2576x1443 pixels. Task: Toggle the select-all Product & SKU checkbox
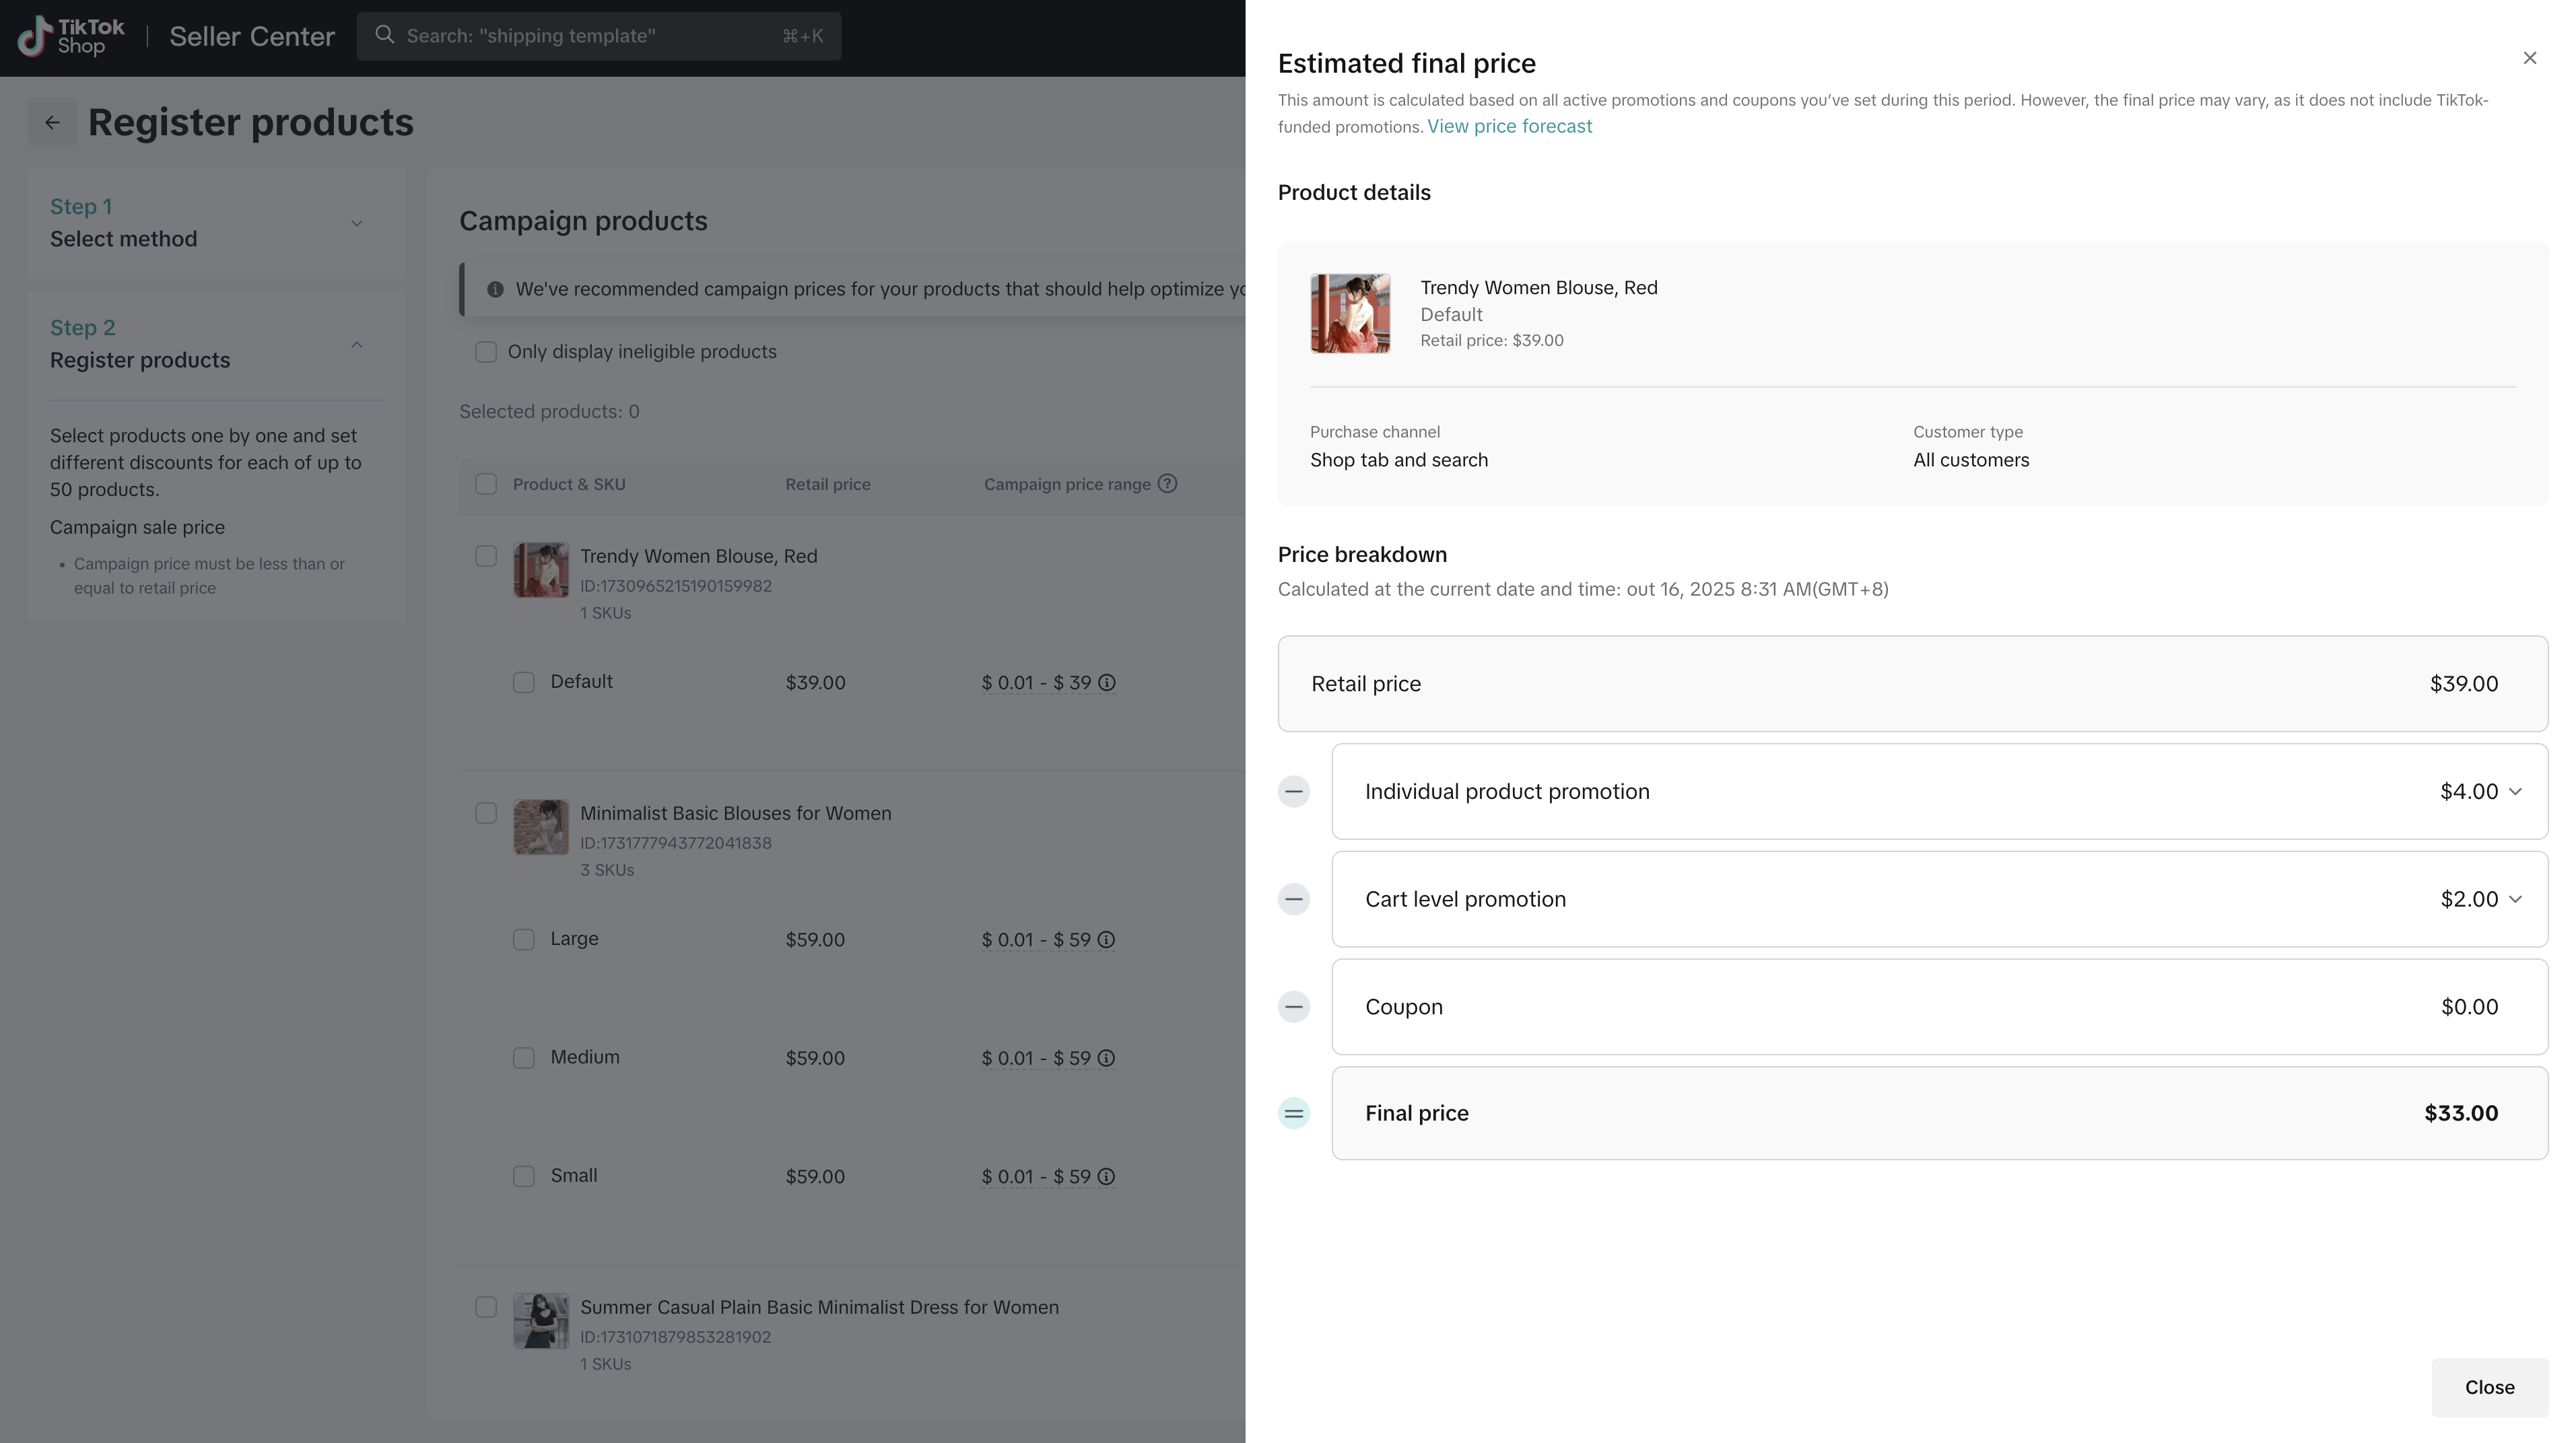[486, 485]
